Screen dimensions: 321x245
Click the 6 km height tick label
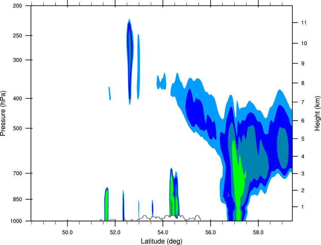pyautogui.click(x=303, y=121)
